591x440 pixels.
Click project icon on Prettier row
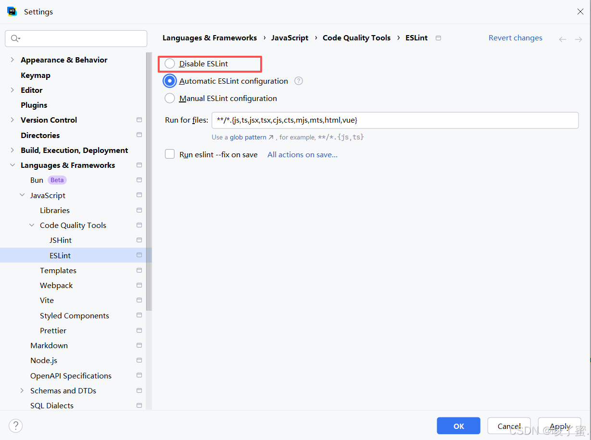click(x=139, y=330)
